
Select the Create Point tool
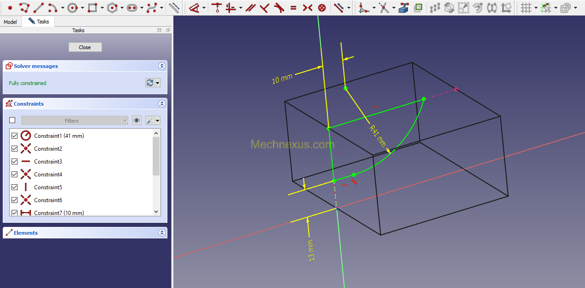click(10, 8)
